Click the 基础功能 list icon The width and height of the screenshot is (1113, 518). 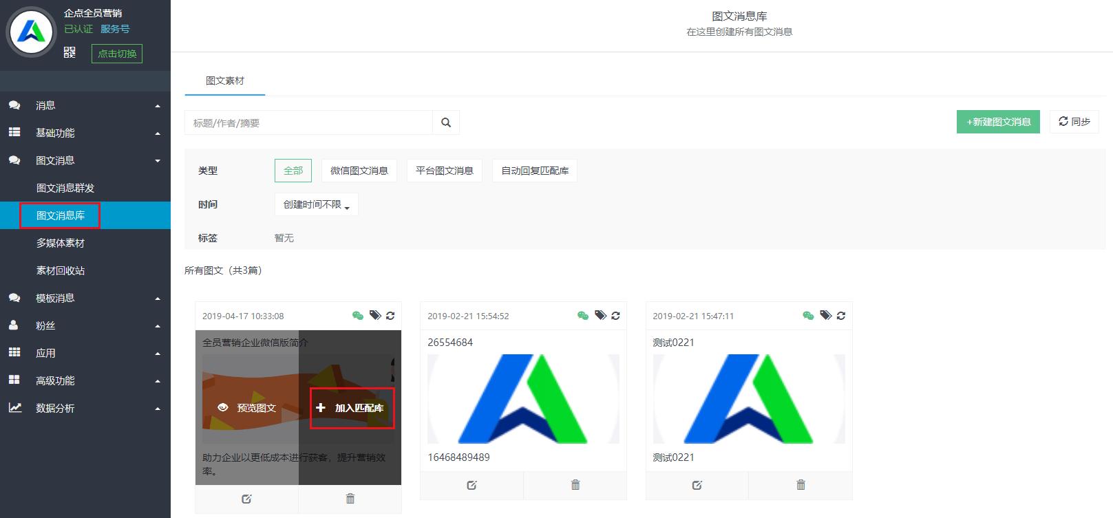[14, 132]
